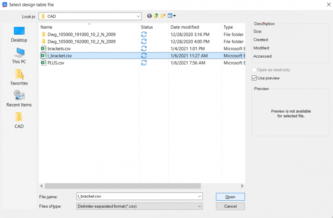
Task: Open Favorites location in sidebar
Action: point(19,77)
